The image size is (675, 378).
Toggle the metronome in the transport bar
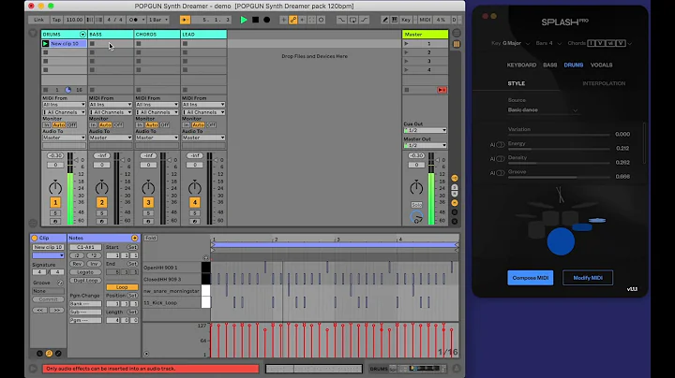[x=133, y=20]
